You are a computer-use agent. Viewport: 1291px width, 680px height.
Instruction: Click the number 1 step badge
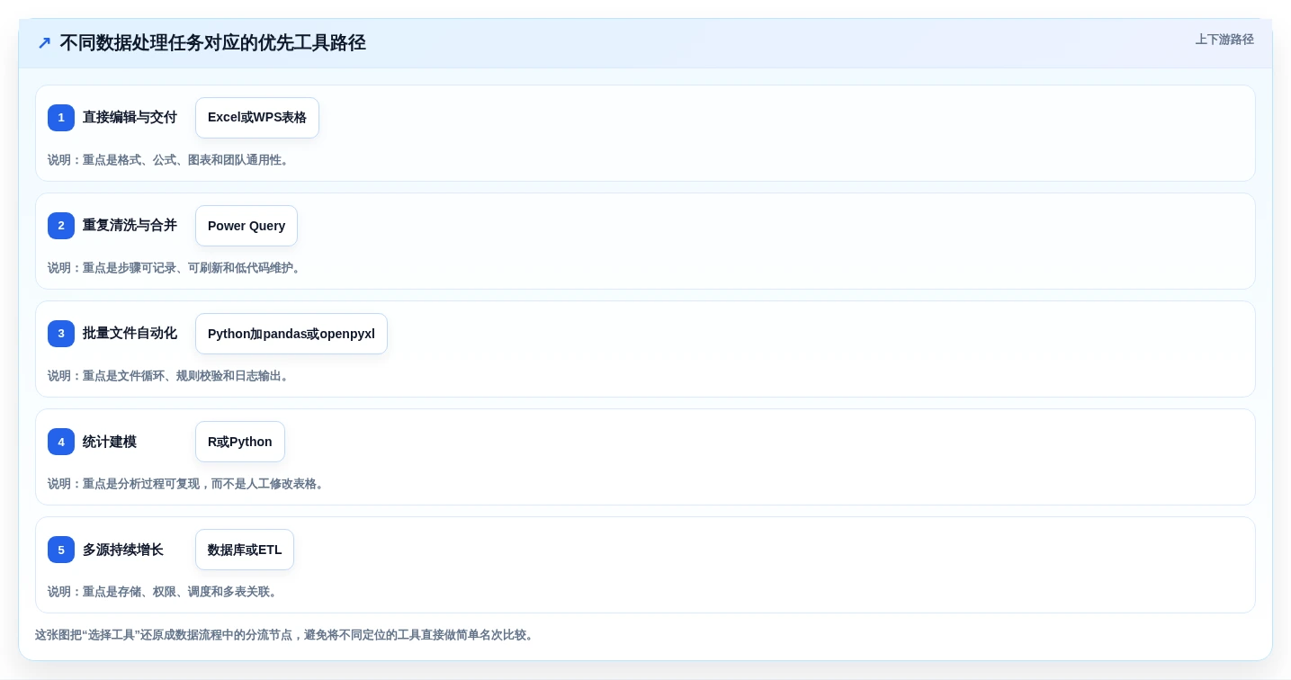(x=61, y=118)
